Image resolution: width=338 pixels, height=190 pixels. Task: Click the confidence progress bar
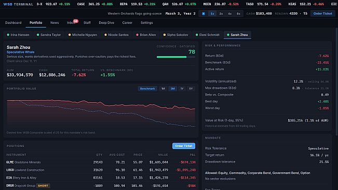tap(176, 57)
